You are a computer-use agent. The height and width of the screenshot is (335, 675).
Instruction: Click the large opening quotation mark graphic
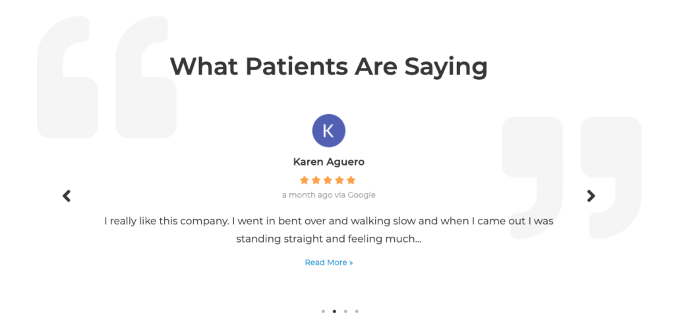[107, 78]
